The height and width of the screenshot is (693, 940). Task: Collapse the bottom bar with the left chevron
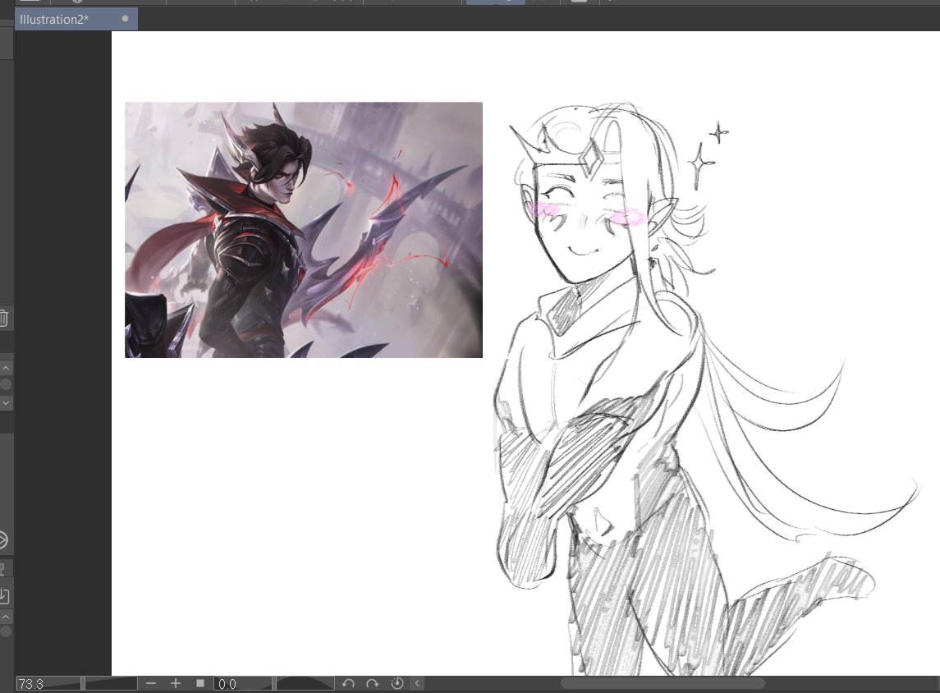click(417, 683)
